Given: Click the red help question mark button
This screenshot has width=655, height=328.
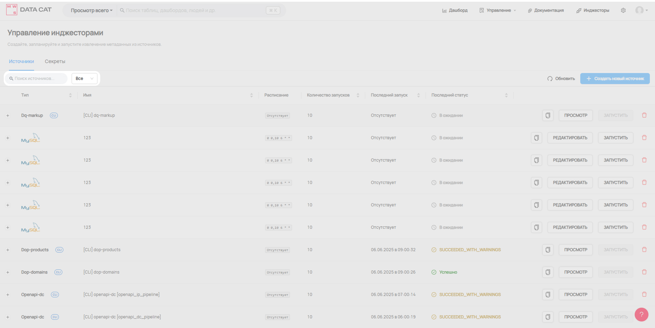Looking at the screenshot, I should [641, 314].
